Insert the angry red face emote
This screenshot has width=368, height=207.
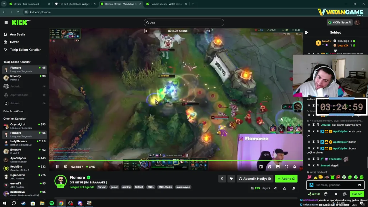[338, 177]
